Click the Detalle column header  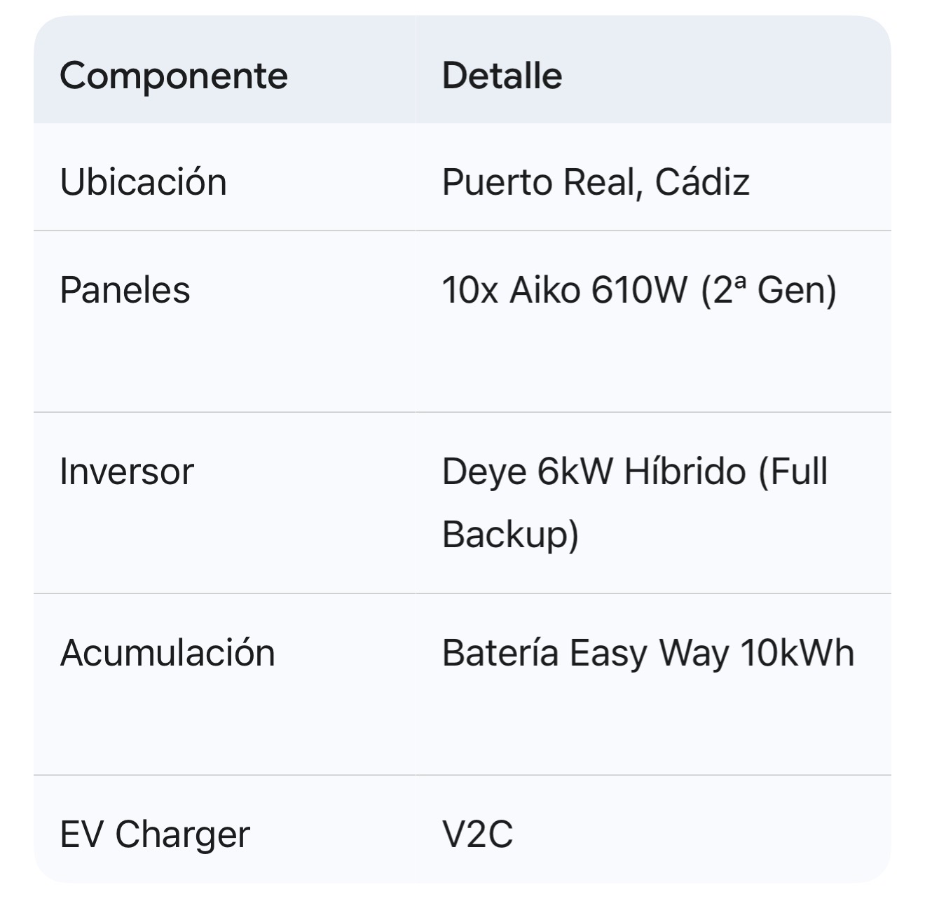[502, 76]
